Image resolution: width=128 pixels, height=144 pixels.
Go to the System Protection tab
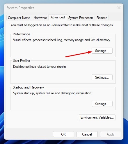click(81, 18)
